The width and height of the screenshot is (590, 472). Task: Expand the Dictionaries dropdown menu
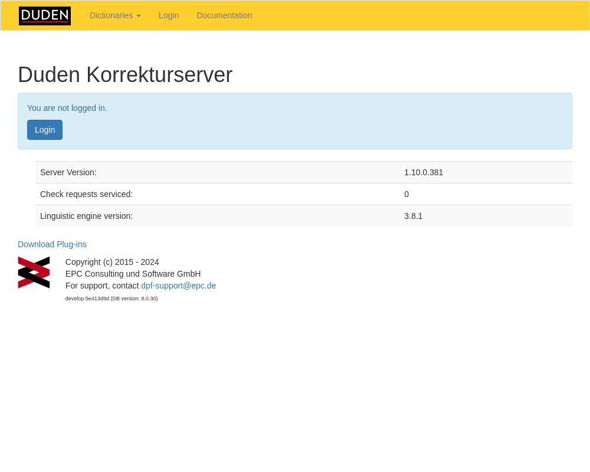pyautogui.click(x=114, y=15)
